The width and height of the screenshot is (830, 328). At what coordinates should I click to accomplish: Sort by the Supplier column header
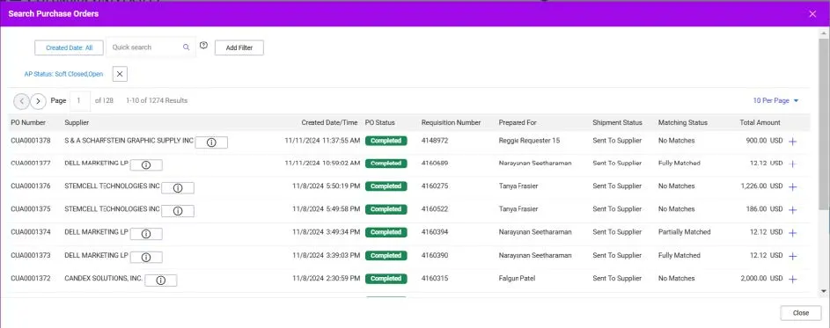pyautogui.click(x=77, y=123)
